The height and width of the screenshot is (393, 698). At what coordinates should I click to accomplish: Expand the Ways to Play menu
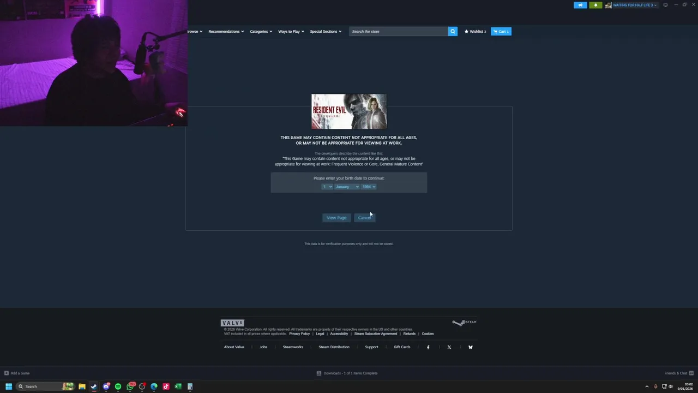pyautogui.click(x=291, y=31)
